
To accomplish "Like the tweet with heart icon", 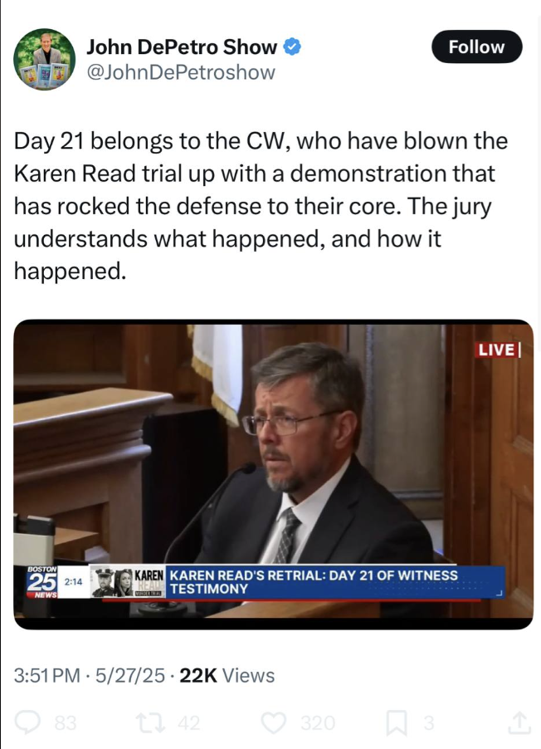I will [275, 722].
